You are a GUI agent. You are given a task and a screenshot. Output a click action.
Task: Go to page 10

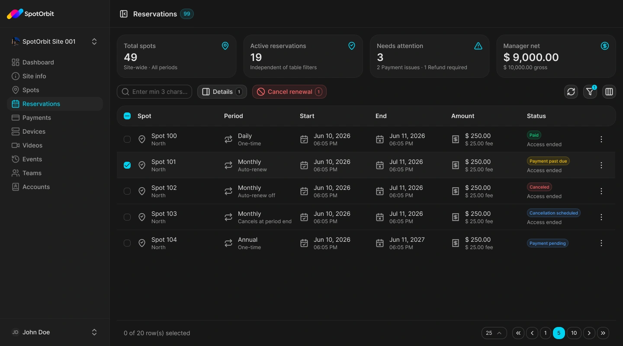point(574,333)
